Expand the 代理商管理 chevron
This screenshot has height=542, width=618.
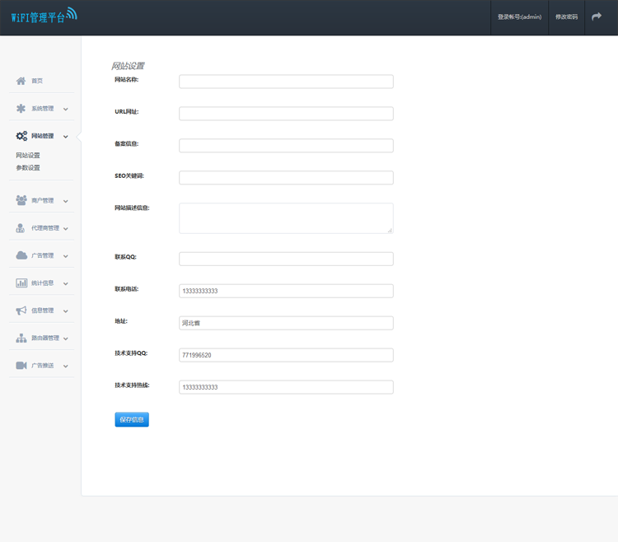coord(66,229)
